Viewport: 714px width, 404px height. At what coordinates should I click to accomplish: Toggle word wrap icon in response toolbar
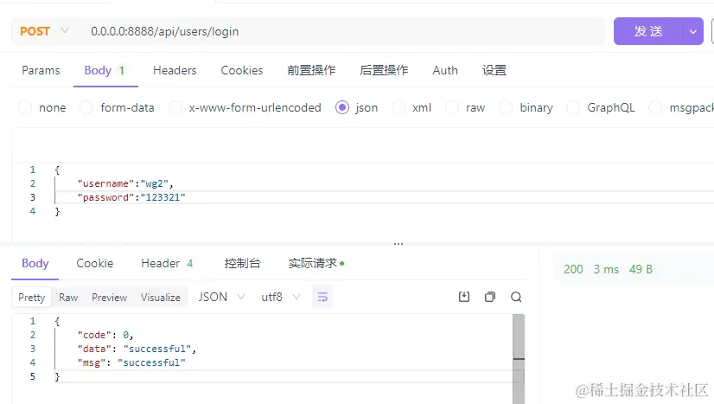point(322,297)
